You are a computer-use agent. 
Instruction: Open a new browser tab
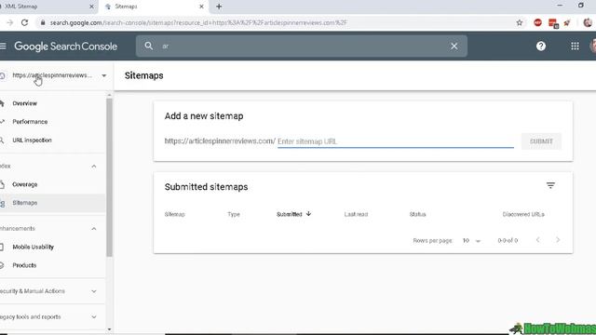pyautogui.click(x=219, y=7)
